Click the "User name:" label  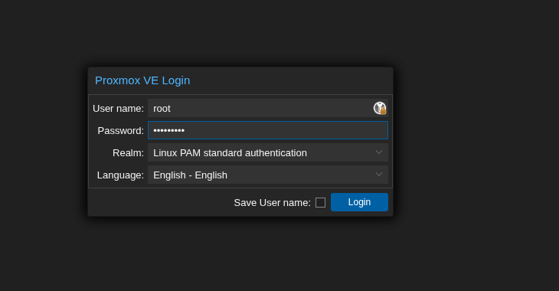118,109
